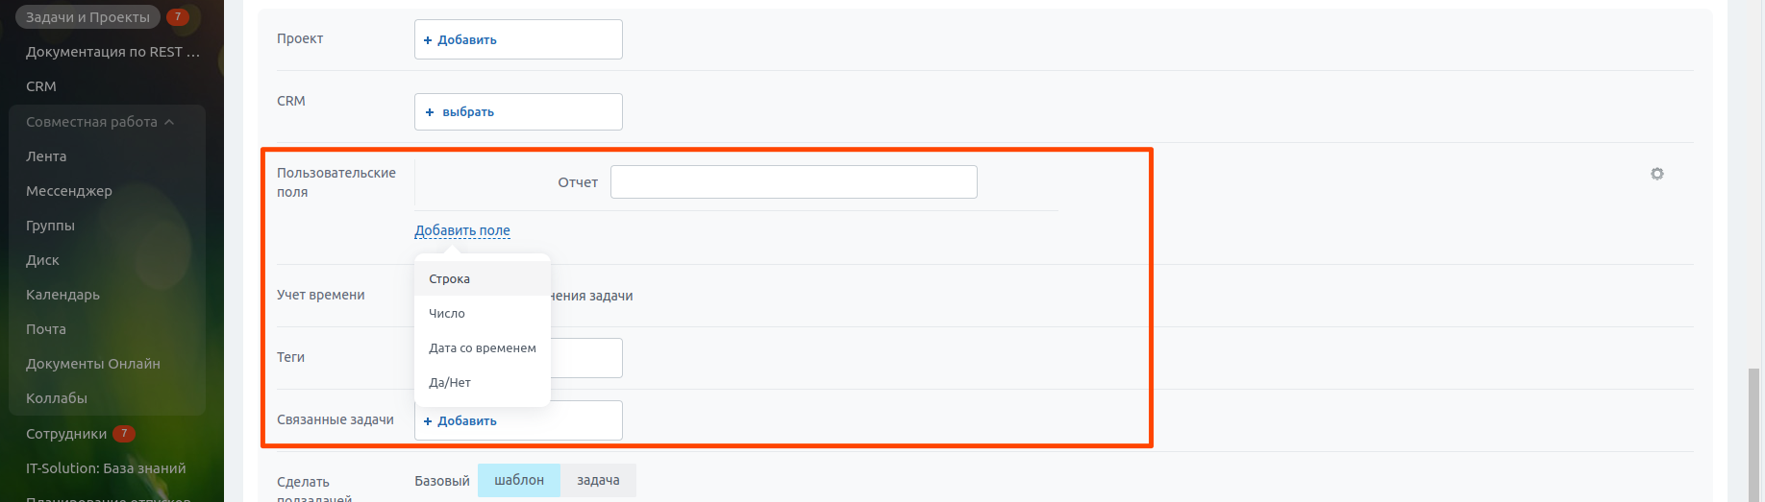Go to Документы Онлайн section
The width and height of the screenshot is (1765, 502).
(93, 364)
